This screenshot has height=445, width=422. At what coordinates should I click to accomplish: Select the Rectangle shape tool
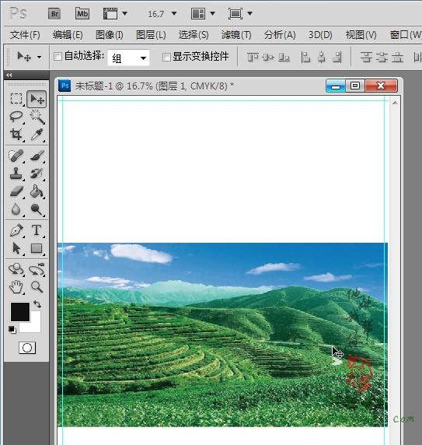pos(37,248)
